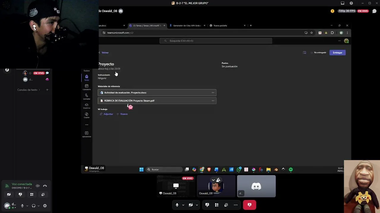This screenshot has height=213, width=380.
Task: Open the soundboard in the Discord voice panel
Action: [43, 194]
